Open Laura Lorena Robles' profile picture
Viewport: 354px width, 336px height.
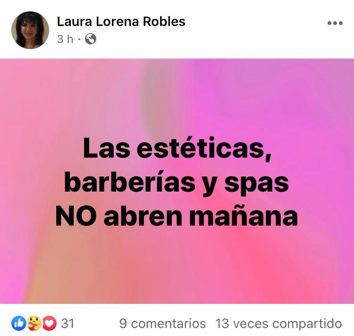(30, 30)
